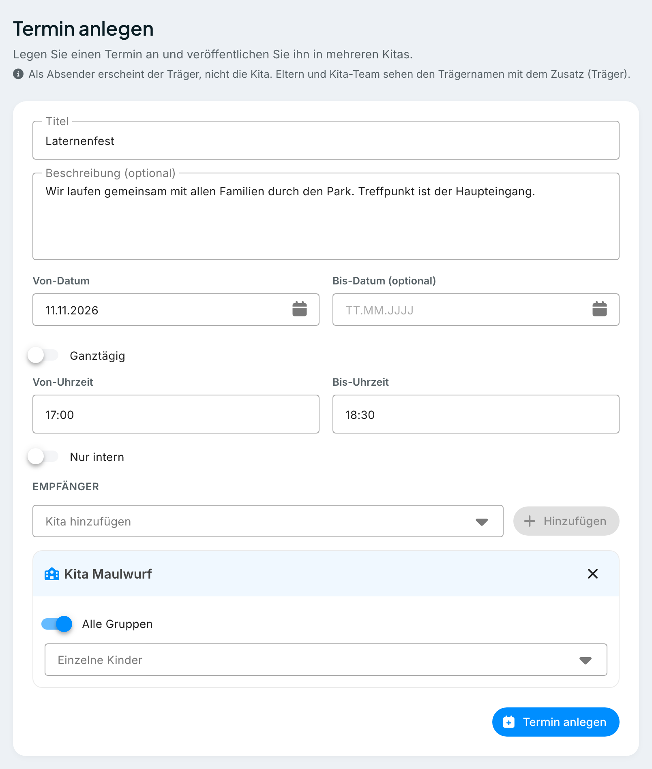Expand the Einzelne Kinder dropdown
The height and width of the screenshot is (769, 652).
(x=326, y=660)
